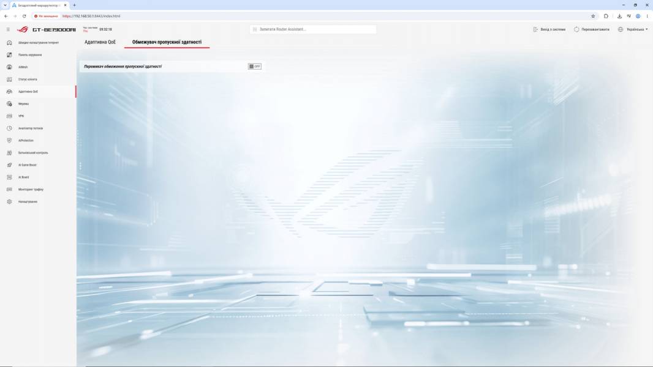Open the browser three-dot menu

[647, 17]
